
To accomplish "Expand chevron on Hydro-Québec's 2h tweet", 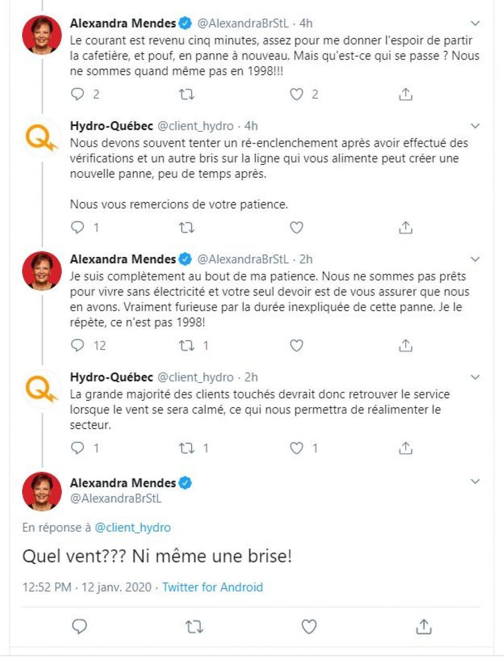I will (475, 377).
